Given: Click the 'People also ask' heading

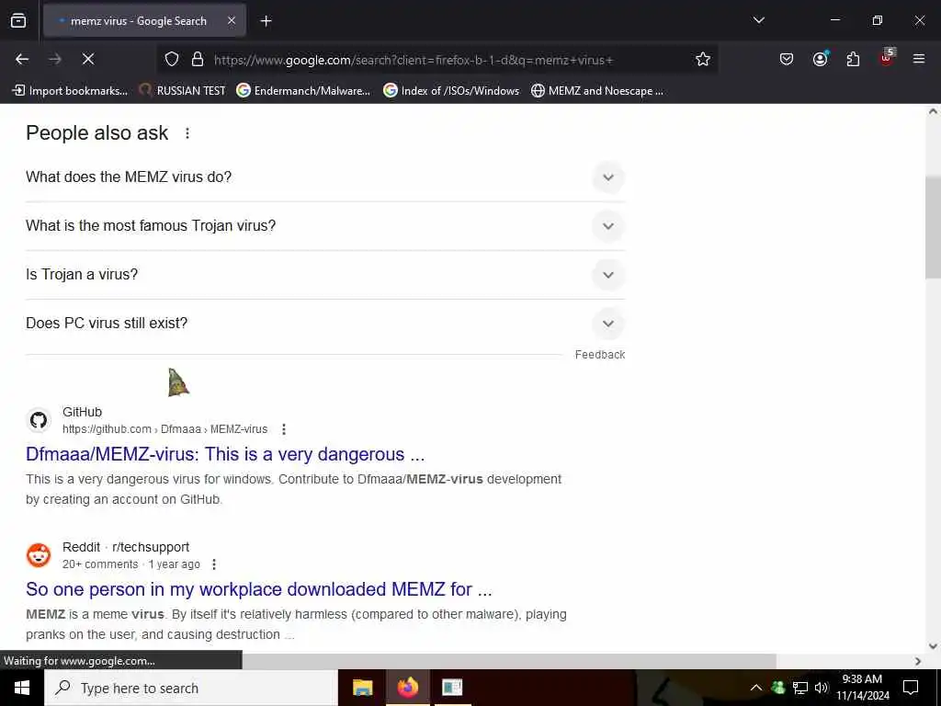Looking at the screenshot, I should coord(97,133).
